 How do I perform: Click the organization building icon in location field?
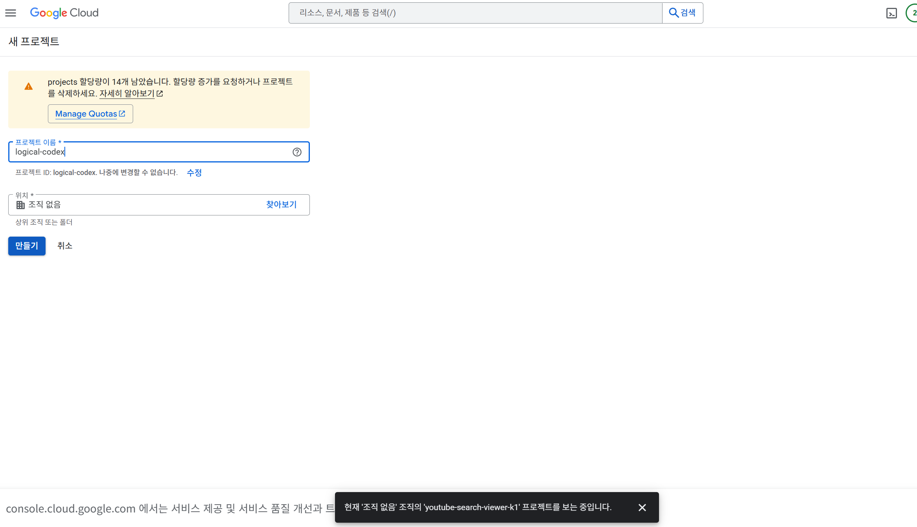tap(20, 205)
